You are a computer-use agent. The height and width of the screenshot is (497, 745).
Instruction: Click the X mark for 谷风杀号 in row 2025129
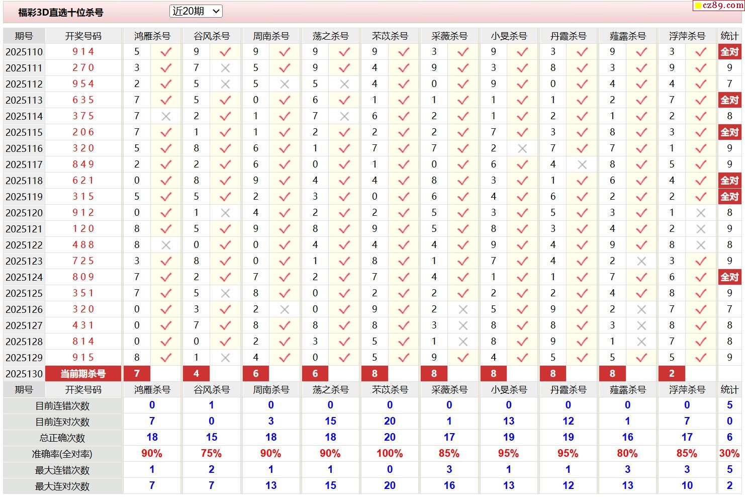225,358
